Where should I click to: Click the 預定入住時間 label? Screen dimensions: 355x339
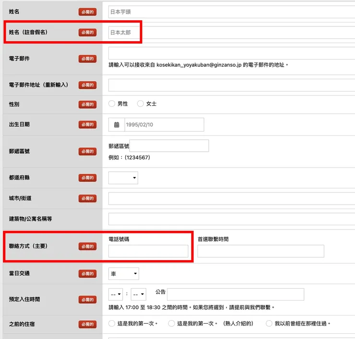tap(24, 299)
